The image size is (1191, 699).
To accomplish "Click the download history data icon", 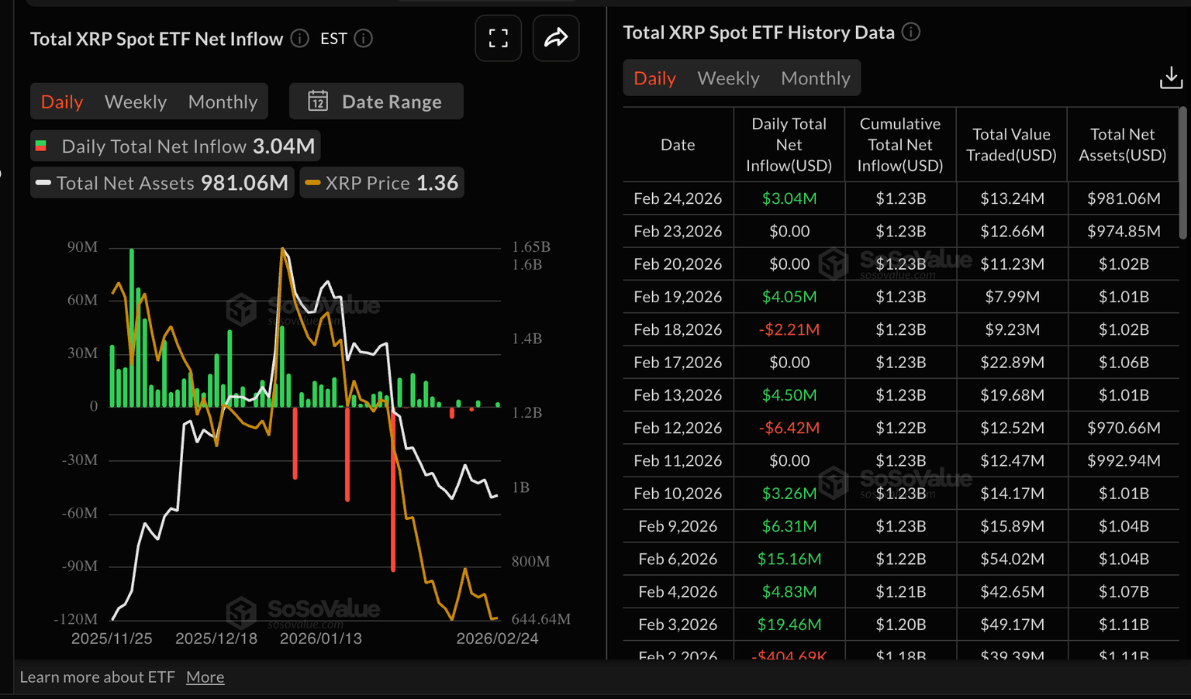I will tap(1170, 77).
